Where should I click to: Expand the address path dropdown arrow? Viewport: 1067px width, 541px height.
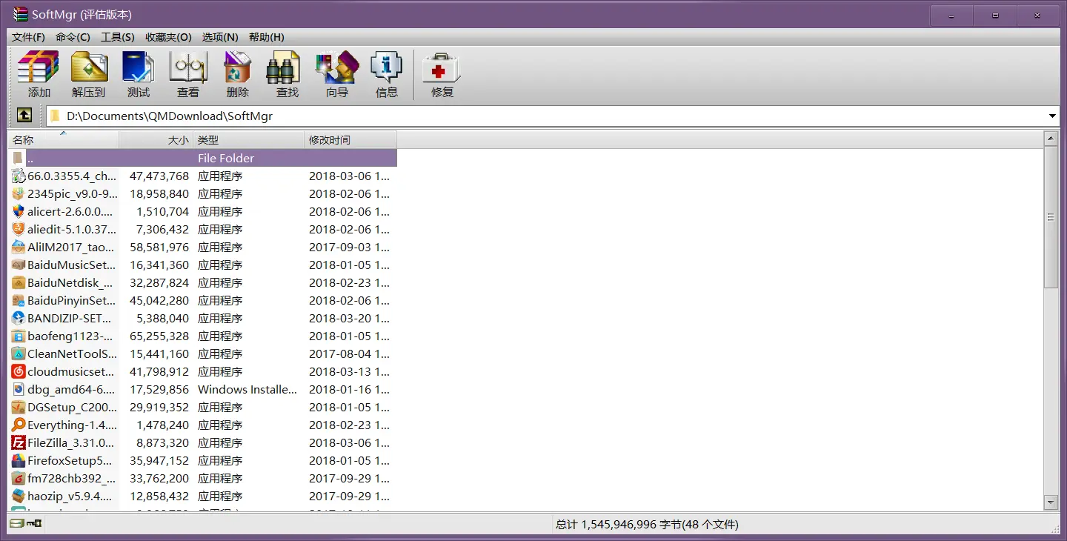[x=1052, y=116]
